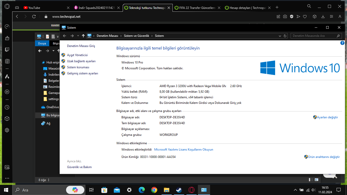
Task: Open quick access toolbar dropdown in File Explorer
Action: tap(58, 37)
